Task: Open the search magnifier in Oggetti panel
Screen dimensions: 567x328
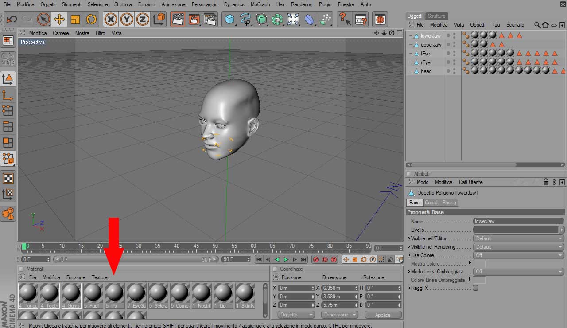Action: (x=537, y=25)
